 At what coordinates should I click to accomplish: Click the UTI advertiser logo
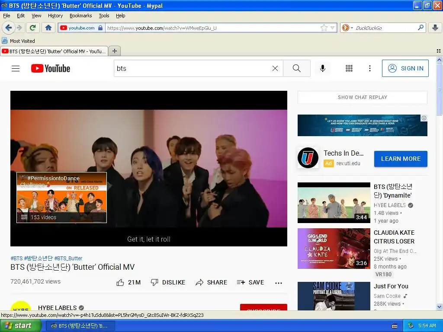tap(308, 158)
